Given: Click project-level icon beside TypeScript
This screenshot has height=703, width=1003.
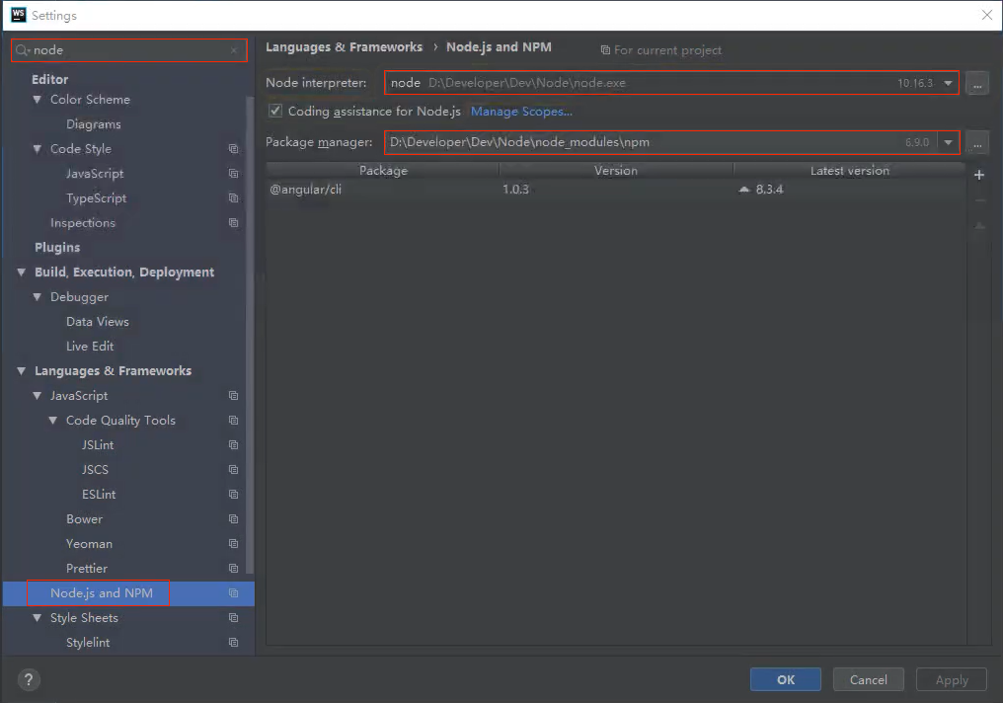Looking at the screenshot, I should point(234,198).
